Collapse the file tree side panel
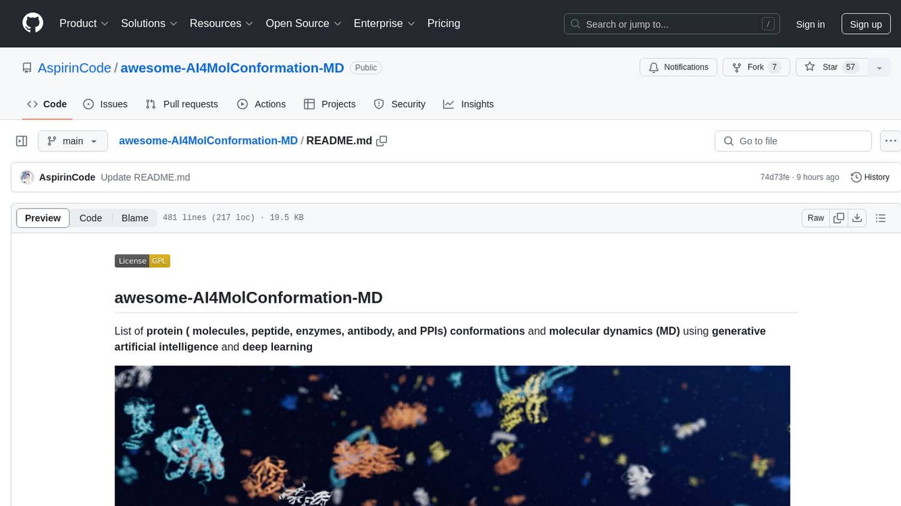The image size is (901, 506). pos(22,141)
